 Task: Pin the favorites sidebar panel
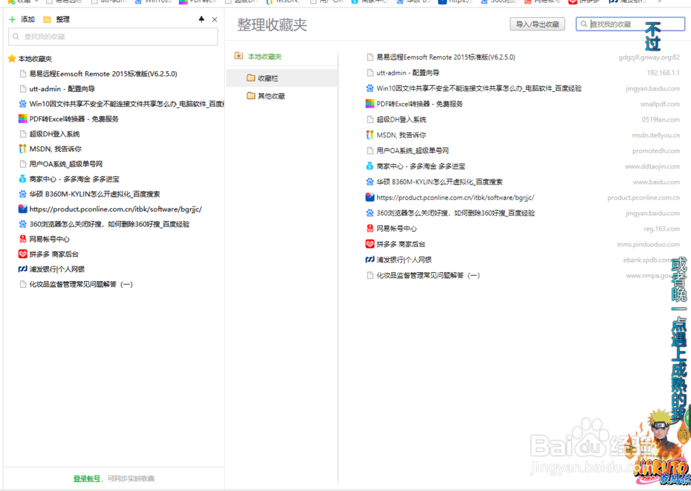(x=201, y=19)
